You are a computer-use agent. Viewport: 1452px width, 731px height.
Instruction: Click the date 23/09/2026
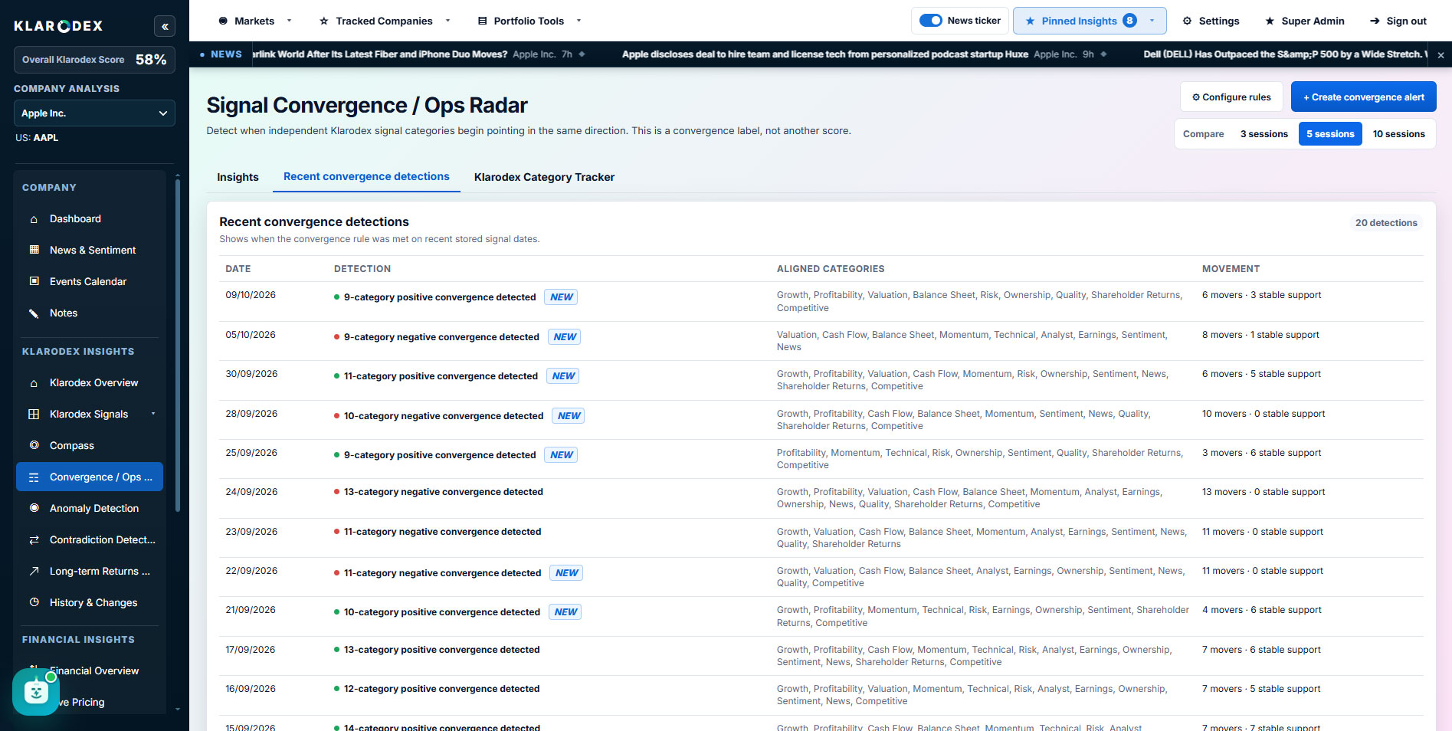[251, 532]
